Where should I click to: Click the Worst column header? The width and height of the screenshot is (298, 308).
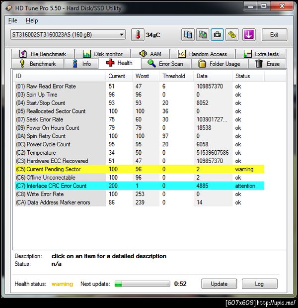pos(146,76)
